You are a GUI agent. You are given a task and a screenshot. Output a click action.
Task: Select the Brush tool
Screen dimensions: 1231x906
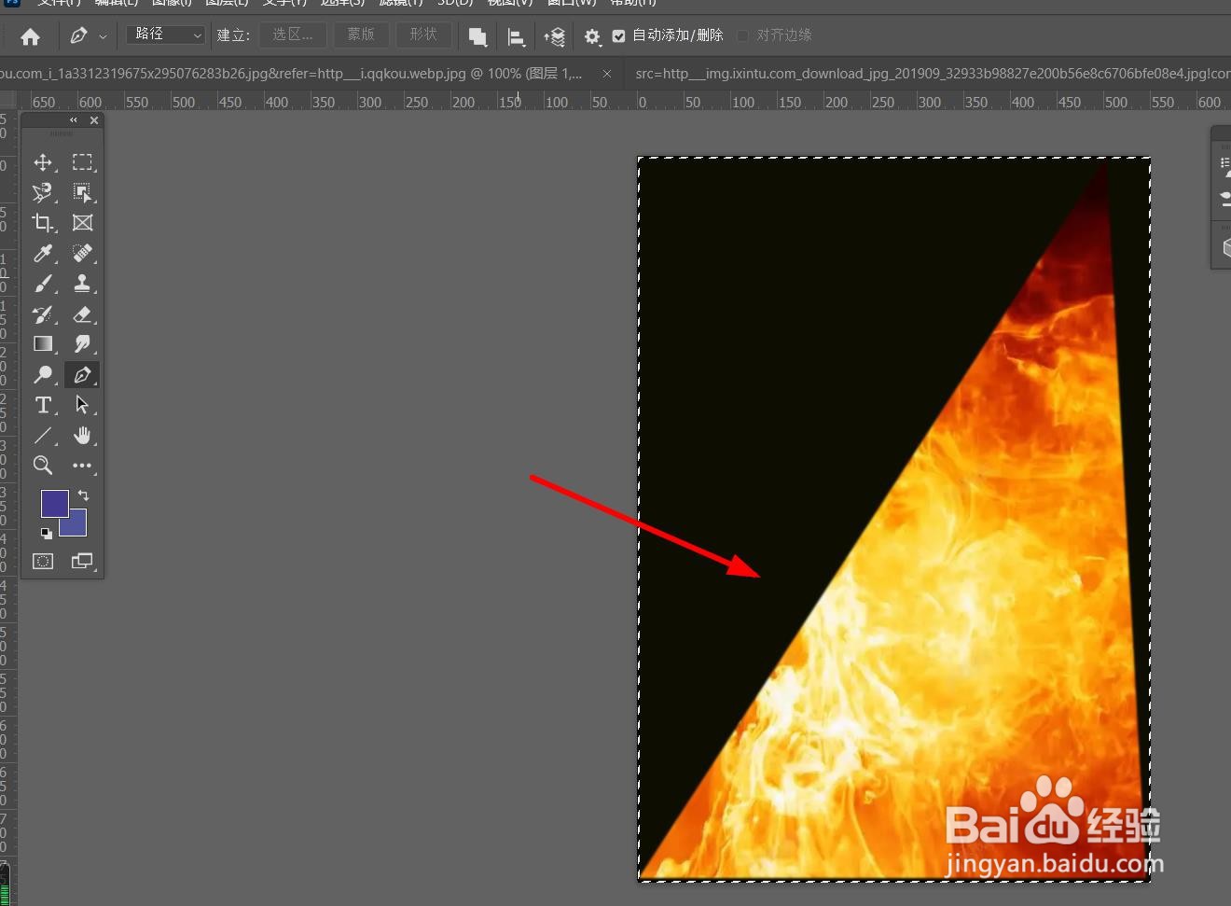43,284
